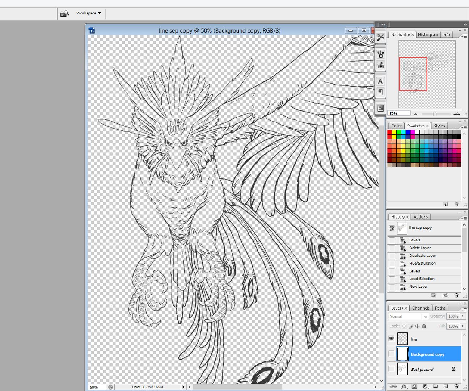This screenshot has height=391, width=469.
Task: Hide the line layer using eye icon
Action: tap(391, 339)
